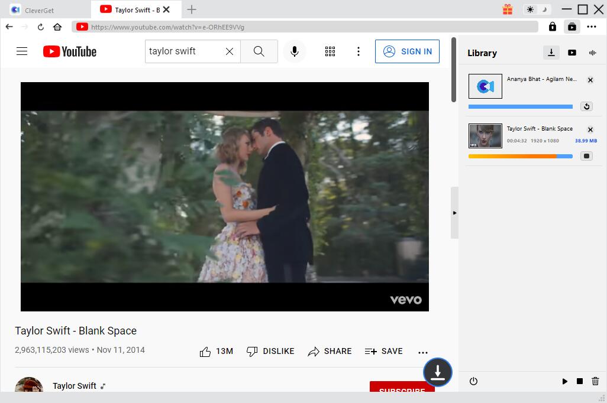Filter Library by video downloads
Screen dimensions: 607x403
coord(572,53)
